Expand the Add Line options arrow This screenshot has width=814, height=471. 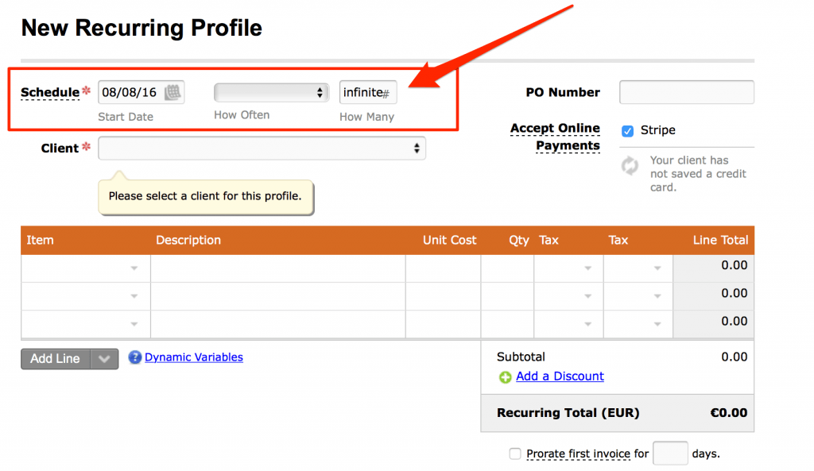tap(104, 359)
